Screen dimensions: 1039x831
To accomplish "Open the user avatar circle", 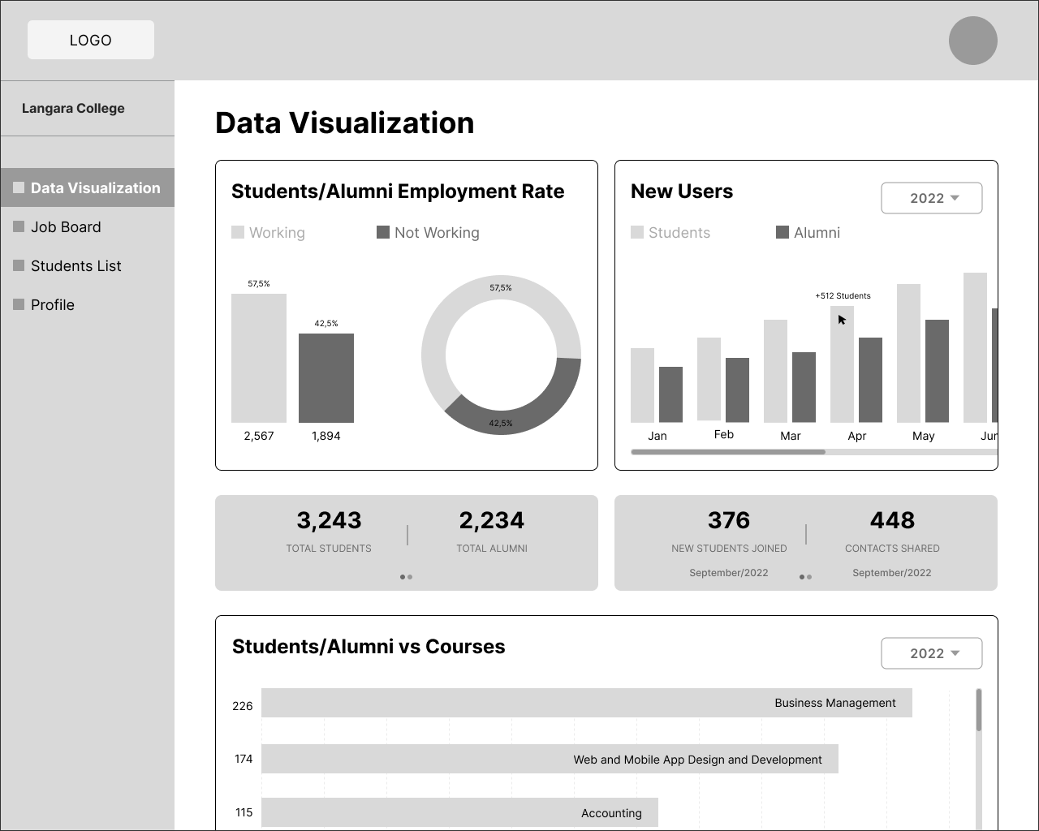I will (972, 41).
